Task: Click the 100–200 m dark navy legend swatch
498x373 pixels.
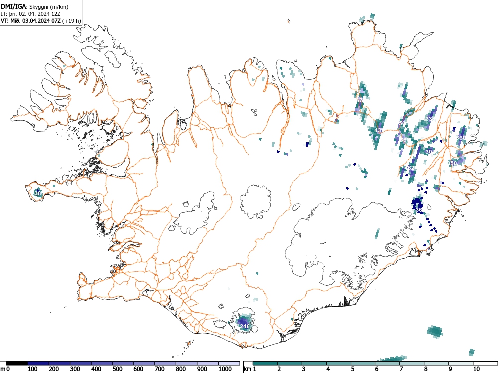Action: 38,363
